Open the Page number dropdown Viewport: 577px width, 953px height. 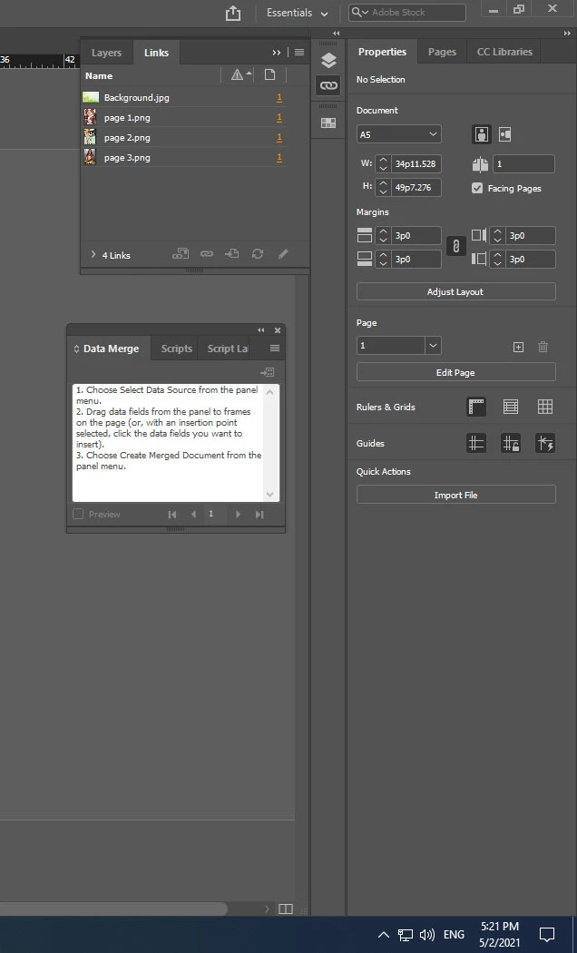433,345
